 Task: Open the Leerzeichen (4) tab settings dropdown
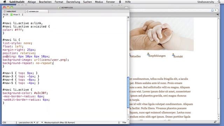pyautogui.click(x=27, y=122)
